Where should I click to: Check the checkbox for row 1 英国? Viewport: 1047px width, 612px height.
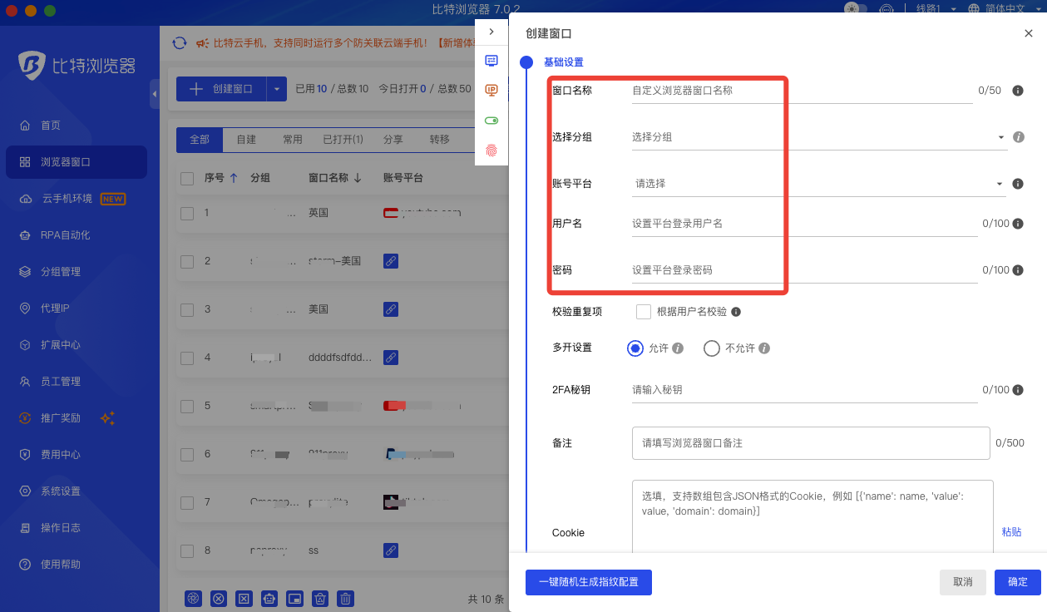point(187,213)
